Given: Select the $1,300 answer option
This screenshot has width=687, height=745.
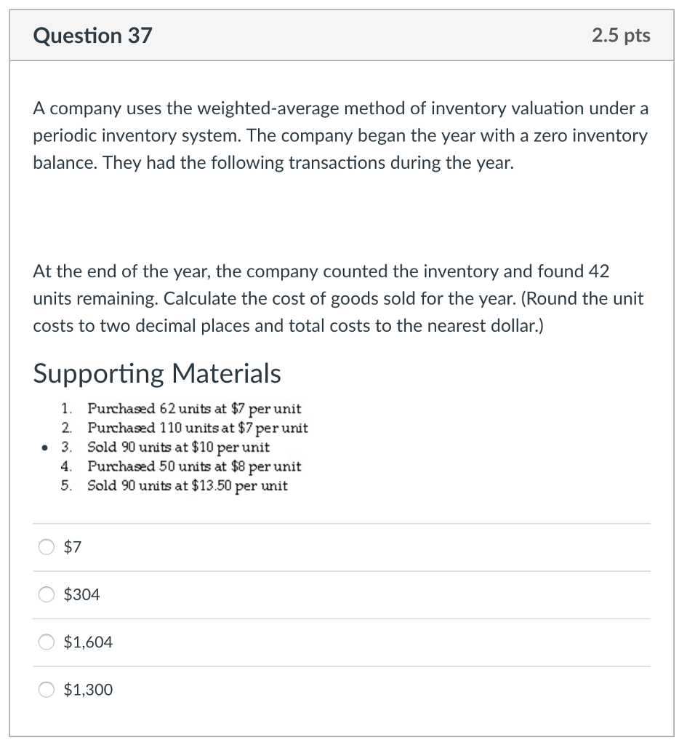Looking at the screenshot, I should pos(46,690).
